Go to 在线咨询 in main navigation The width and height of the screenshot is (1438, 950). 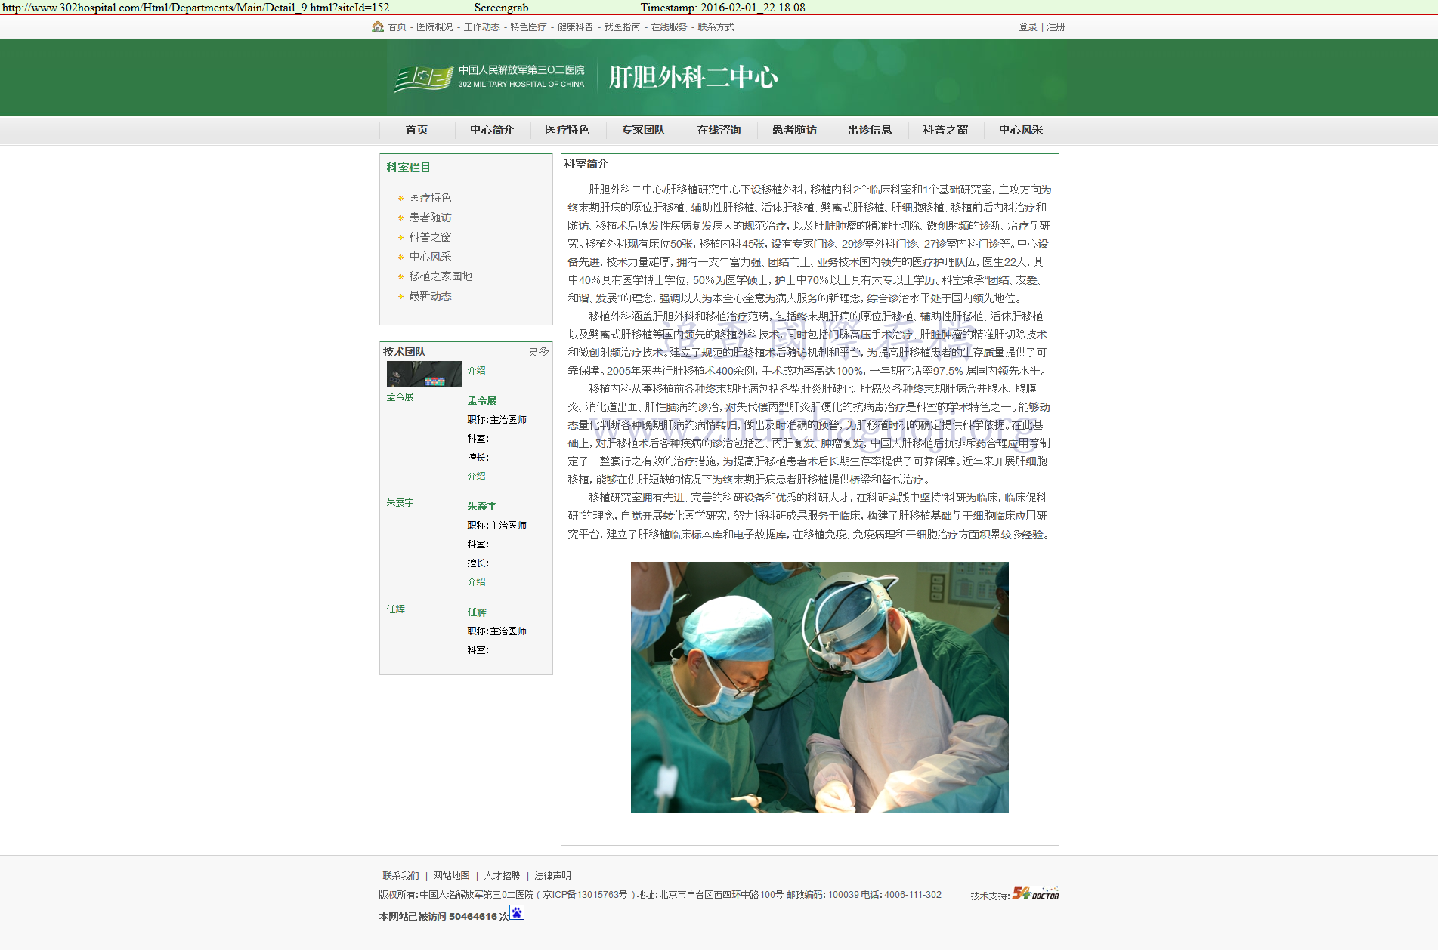[719, 130]
